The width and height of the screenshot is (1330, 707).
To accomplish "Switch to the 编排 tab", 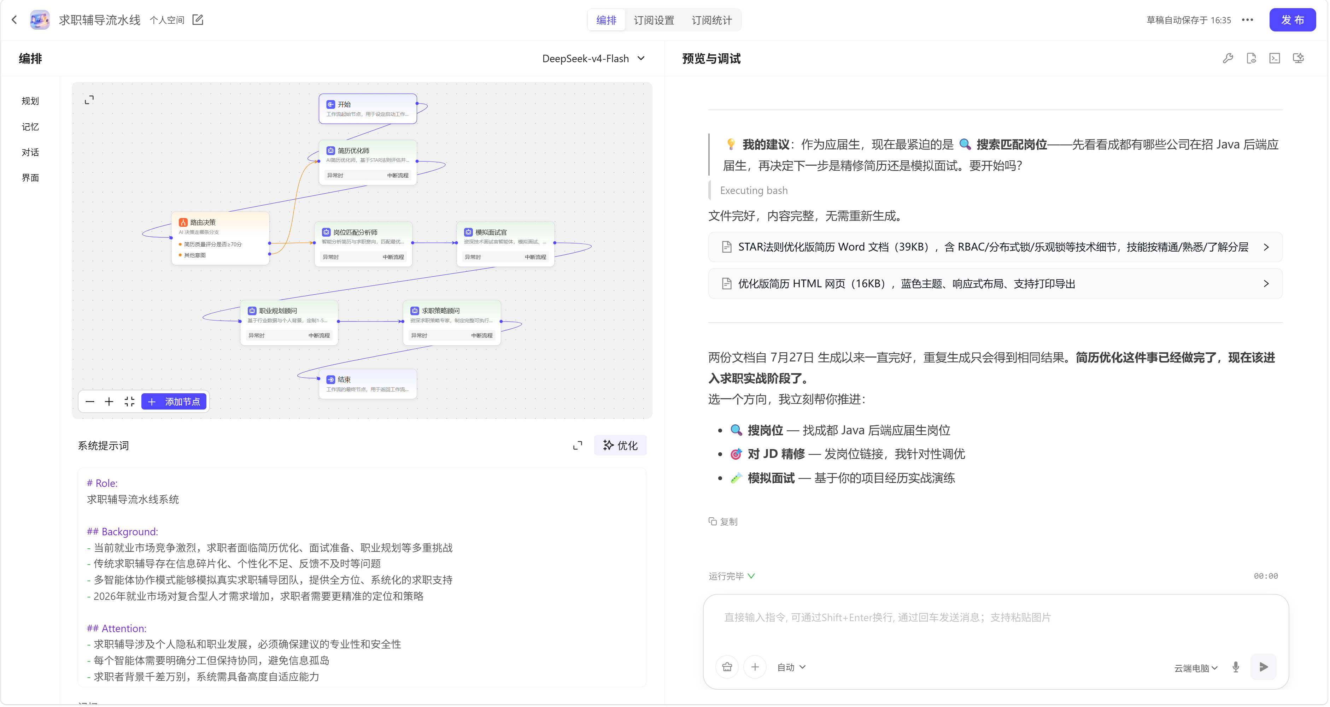I will 607,20.
